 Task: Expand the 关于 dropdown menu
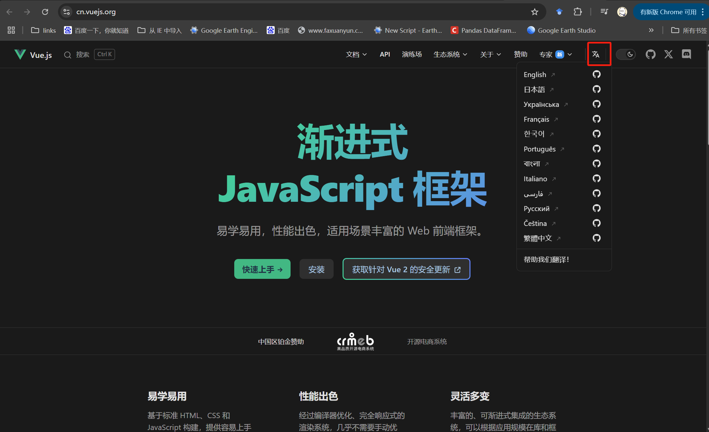490,55
